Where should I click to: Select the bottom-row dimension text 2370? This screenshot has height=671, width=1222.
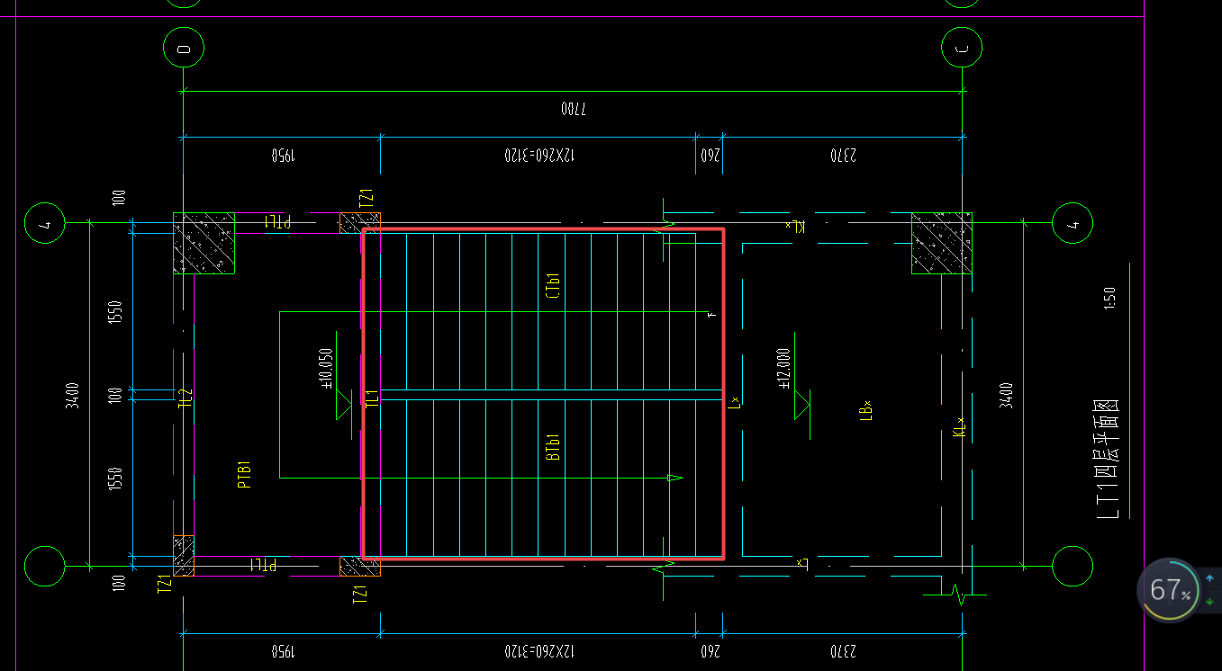coord(843,650)
